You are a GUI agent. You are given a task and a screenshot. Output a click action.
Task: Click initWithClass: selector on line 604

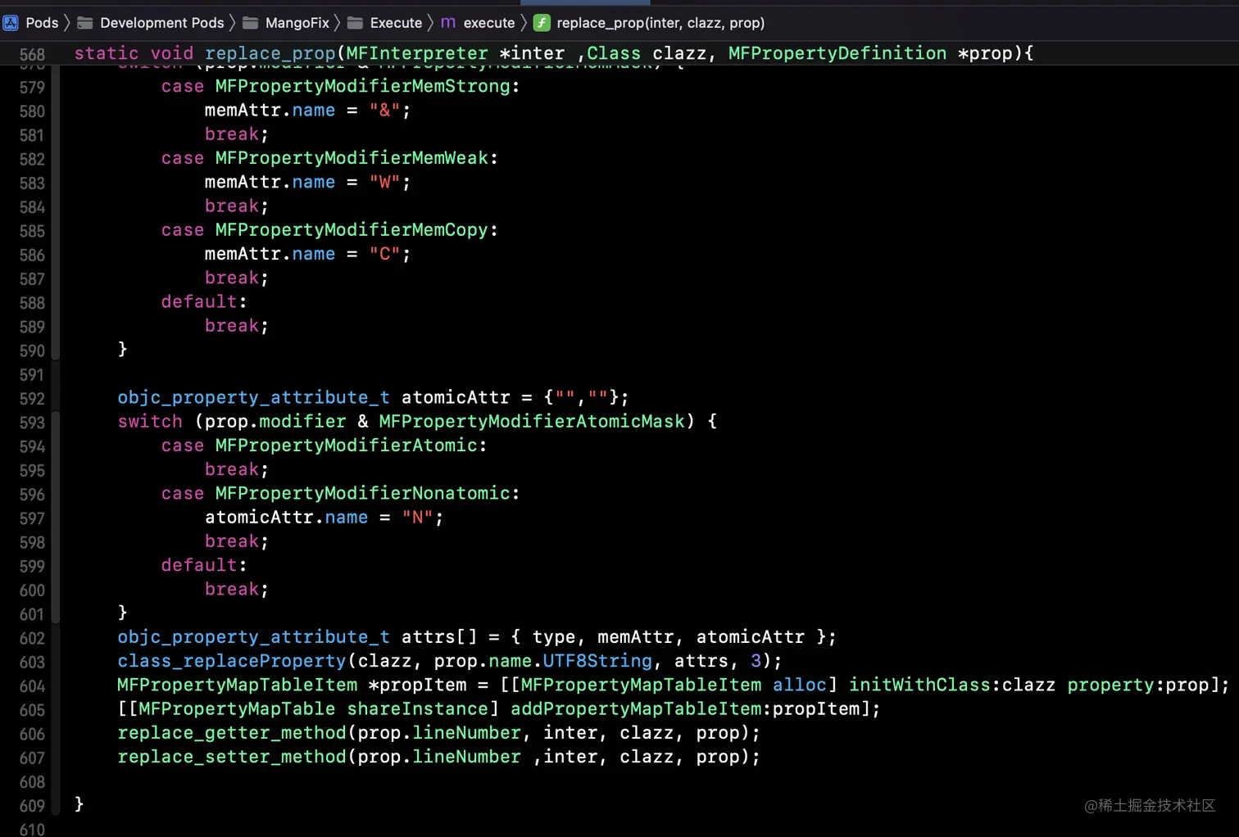coord(924,685)
